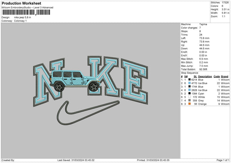Click the jeep in the design preview
The height and width of the screenshot is (163, 231).
[75, 81]
